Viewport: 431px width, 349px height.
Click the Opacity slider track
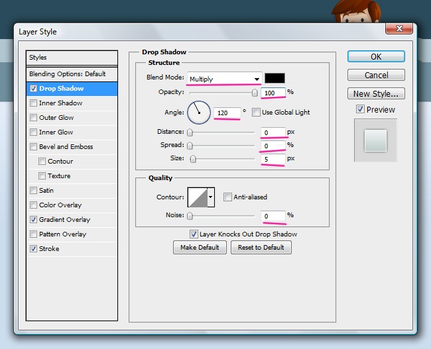click(222, 93)
